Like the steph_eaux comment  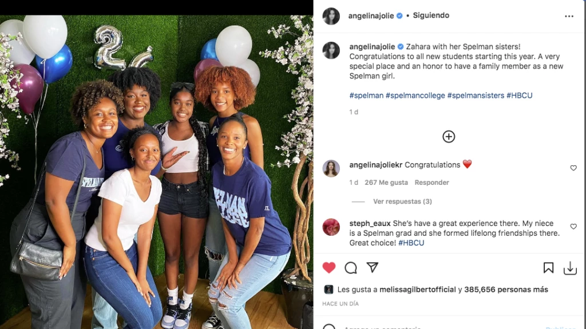point(573,227)
